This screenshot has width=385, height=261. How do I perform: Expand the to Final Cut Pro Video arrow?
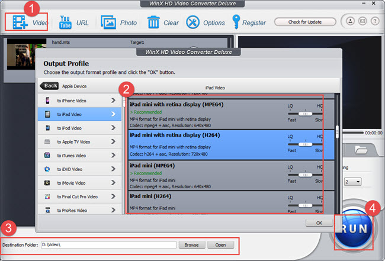click(x=113, y=196)
